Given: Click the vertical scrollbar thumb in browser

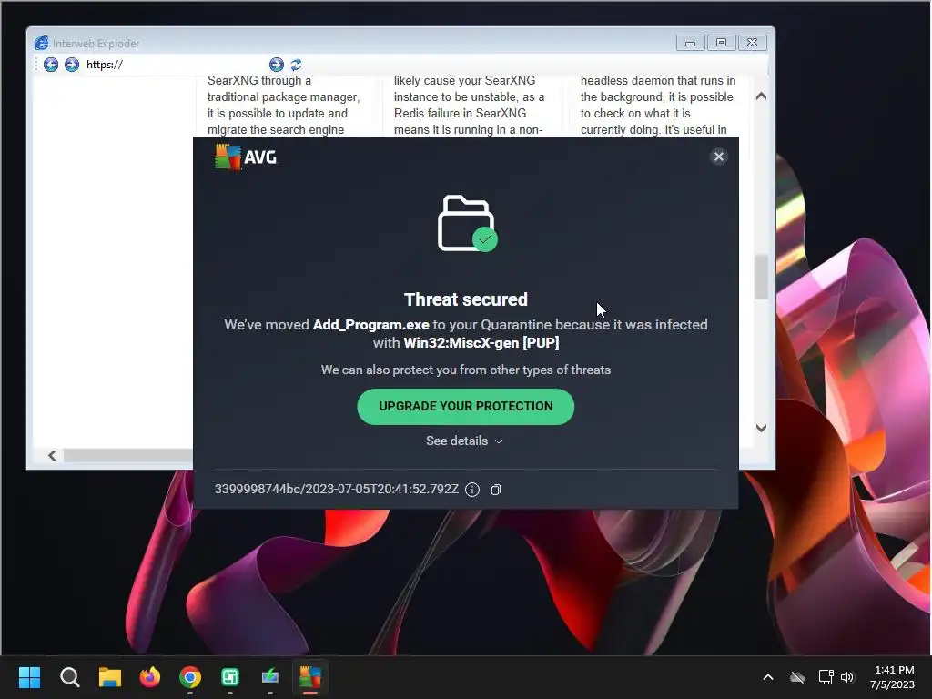Looking at the screenshot, I should [x=761, y=277].
